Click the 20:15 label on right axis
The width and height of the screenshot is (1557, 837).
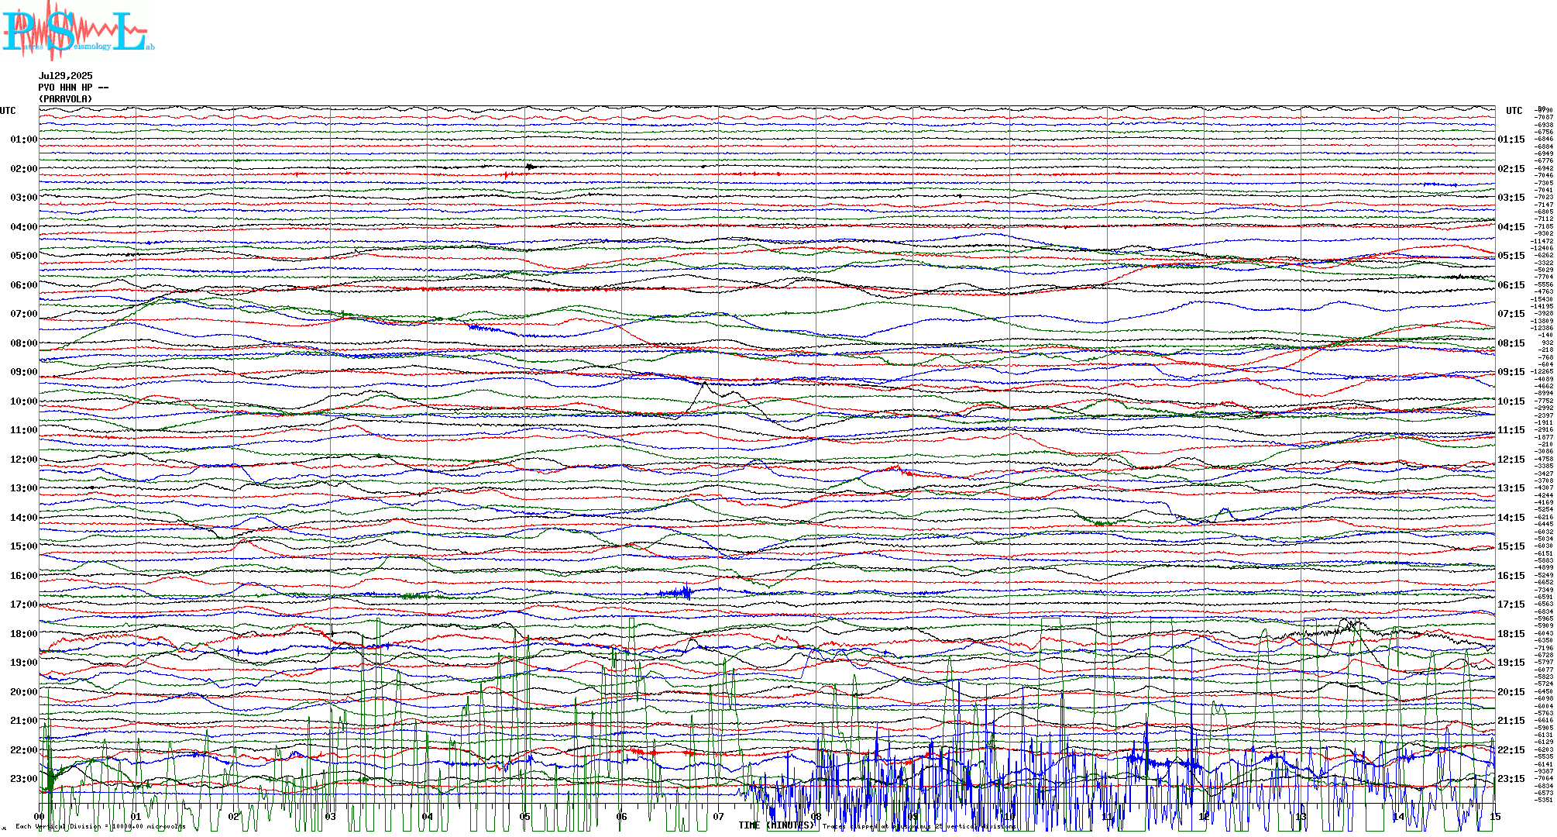pos(1511,692)
